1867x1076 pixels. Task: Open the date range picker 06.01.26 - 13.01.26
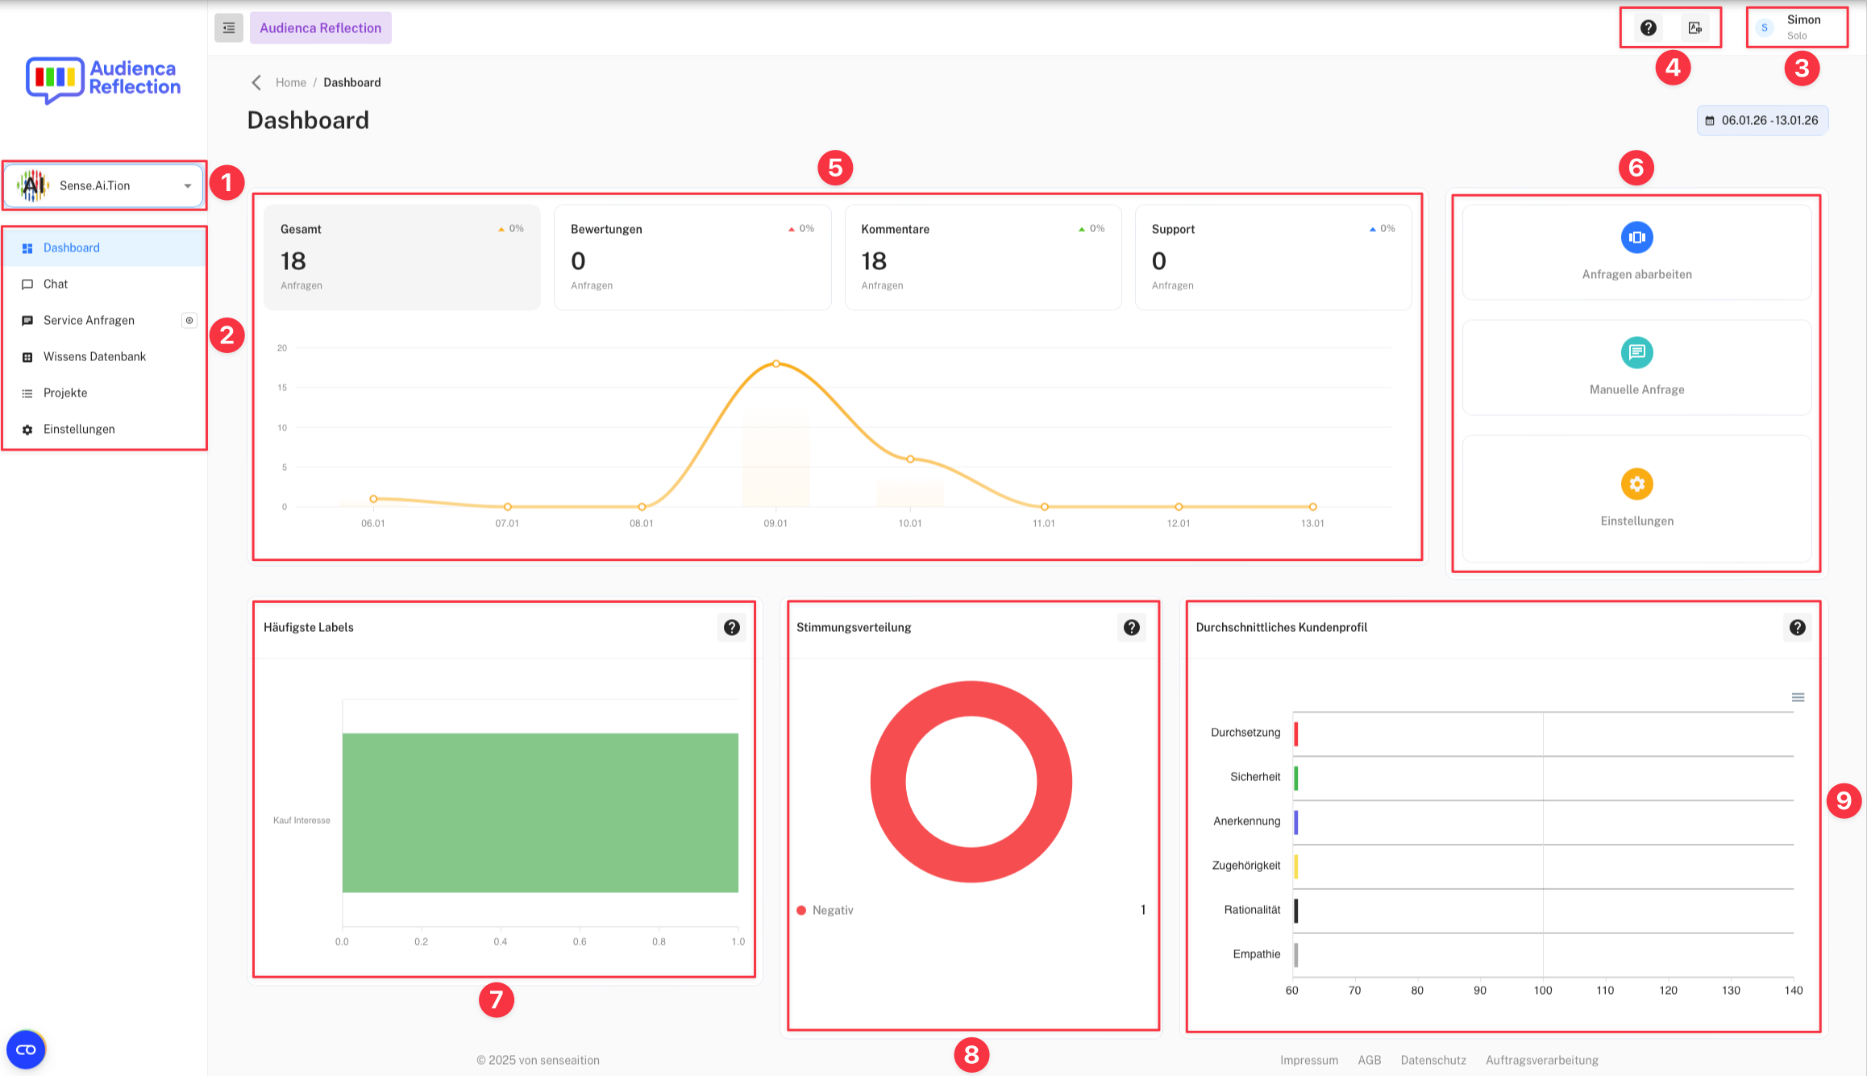(x=1762, y=119)
